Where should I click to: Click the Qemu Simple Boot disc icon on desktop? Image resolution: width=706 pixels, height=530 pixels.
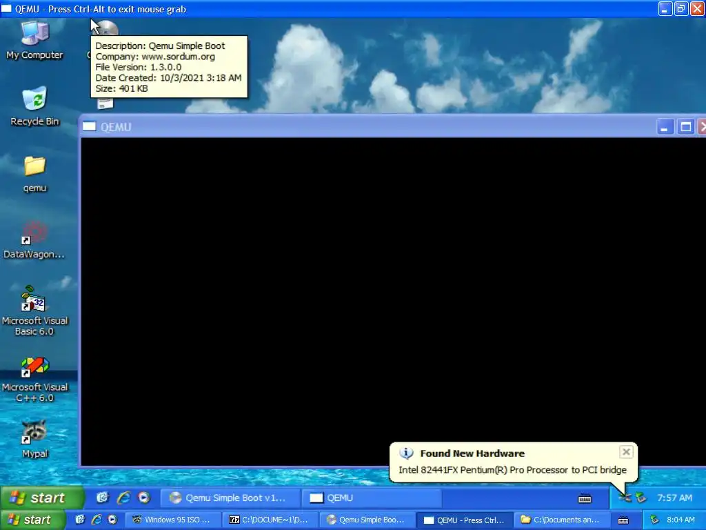point(107,28)
